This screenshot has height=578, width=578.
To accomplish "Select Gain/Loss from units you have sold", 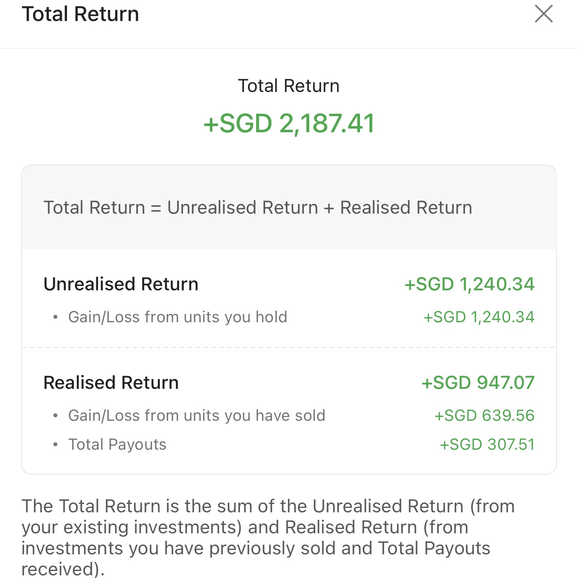I will [197, 416].
